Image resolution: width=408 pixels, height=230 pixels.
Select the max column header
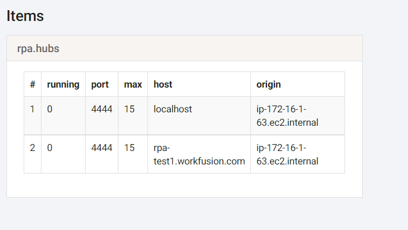coord(133,84)
